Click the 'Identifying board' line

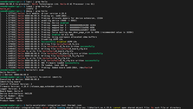pos(10,82)
